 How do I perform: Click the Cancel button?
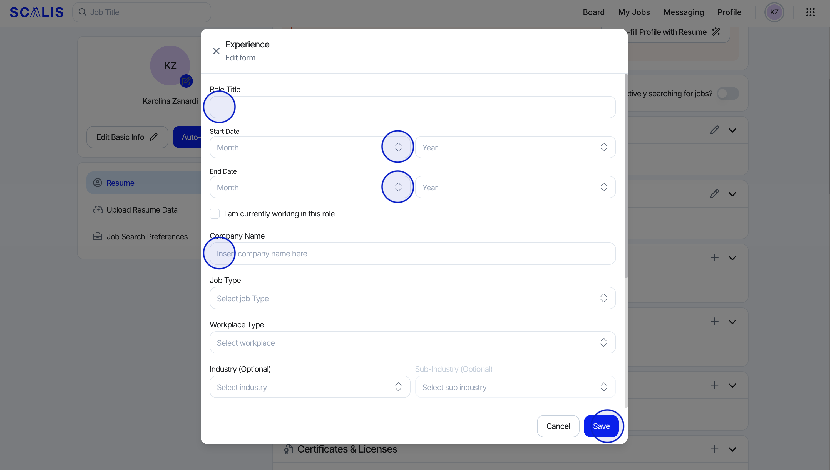558,426
